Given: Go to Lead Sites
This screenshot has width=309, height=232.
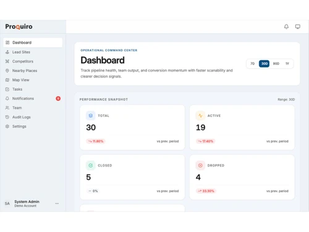Looking at the screenshot, I should click(33, 52).
